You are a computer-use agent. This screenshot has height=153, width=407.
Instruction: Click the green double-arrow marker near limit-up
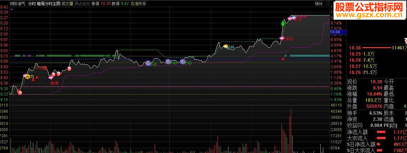(283, 23)
